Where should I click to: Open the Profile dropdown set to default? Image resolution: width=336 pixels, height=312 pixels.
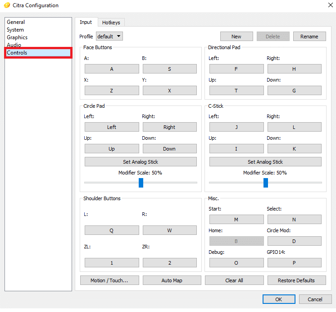point(109,37)
